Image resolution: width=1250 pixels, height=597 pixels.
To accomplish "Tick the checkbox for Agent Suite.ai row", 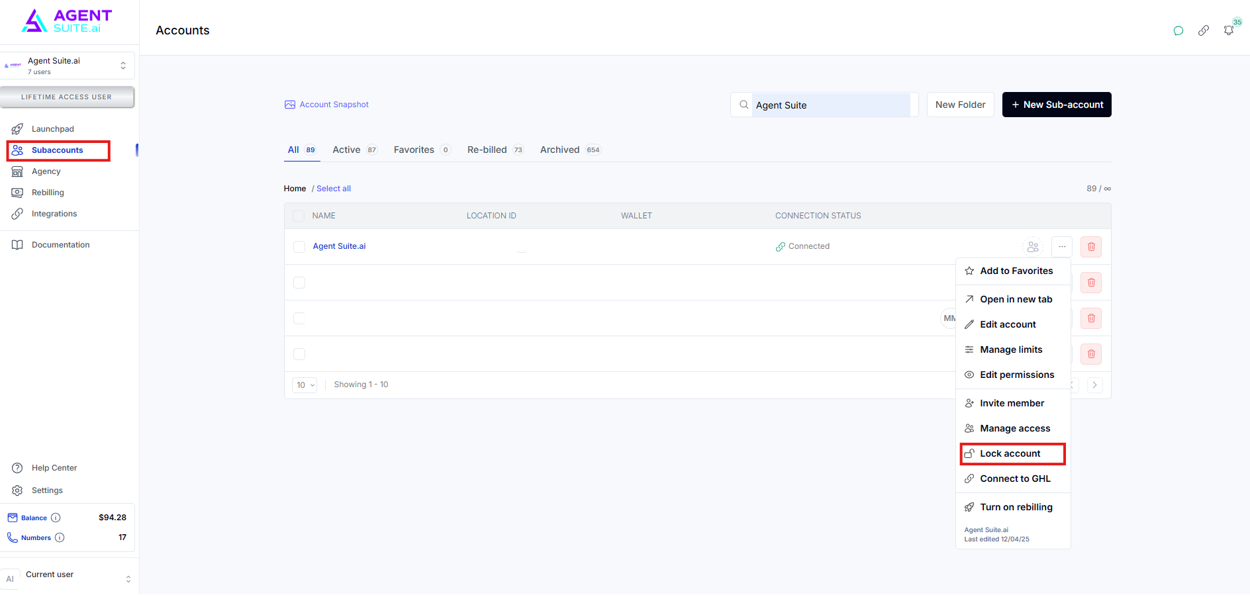I will click(x=299, y=247).
